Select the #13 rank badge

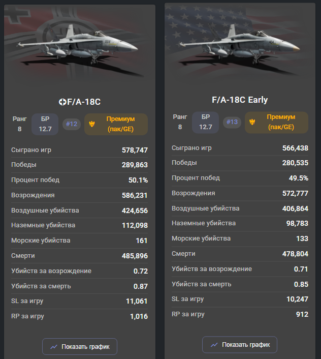pyautogui.click(x=232, y=122)
